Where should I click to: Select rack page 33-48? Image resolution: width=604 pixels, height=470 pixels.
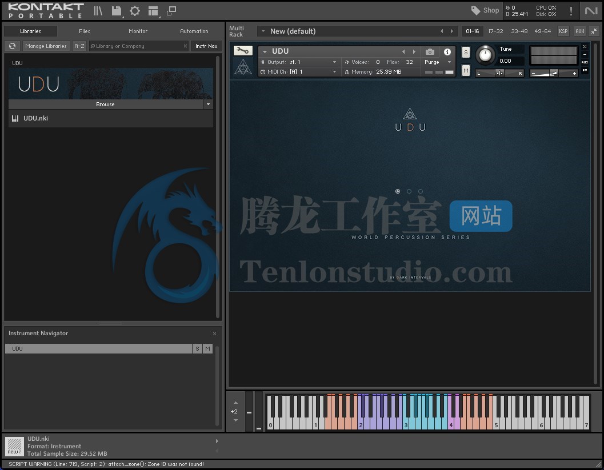tap(519, 31)
